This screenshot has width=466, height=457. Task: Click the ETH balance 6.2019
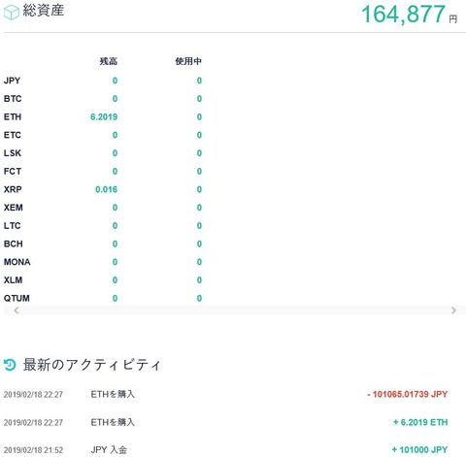pos(104,116)
